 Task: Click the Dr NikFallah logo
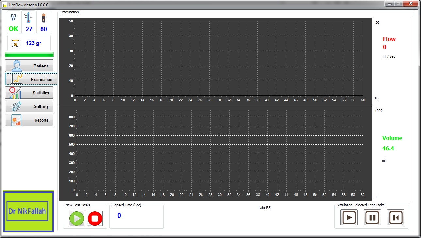tap(28, 211)
